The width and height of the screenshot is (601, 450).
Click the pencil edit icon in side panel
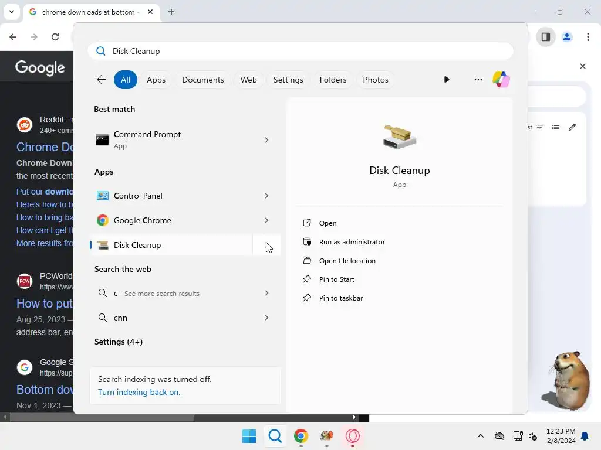pos(572,127)
